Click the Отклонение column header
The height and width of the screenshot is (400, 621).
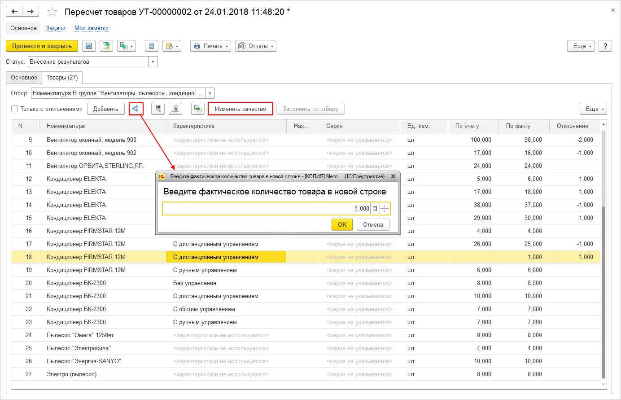[x=575, y=126]
